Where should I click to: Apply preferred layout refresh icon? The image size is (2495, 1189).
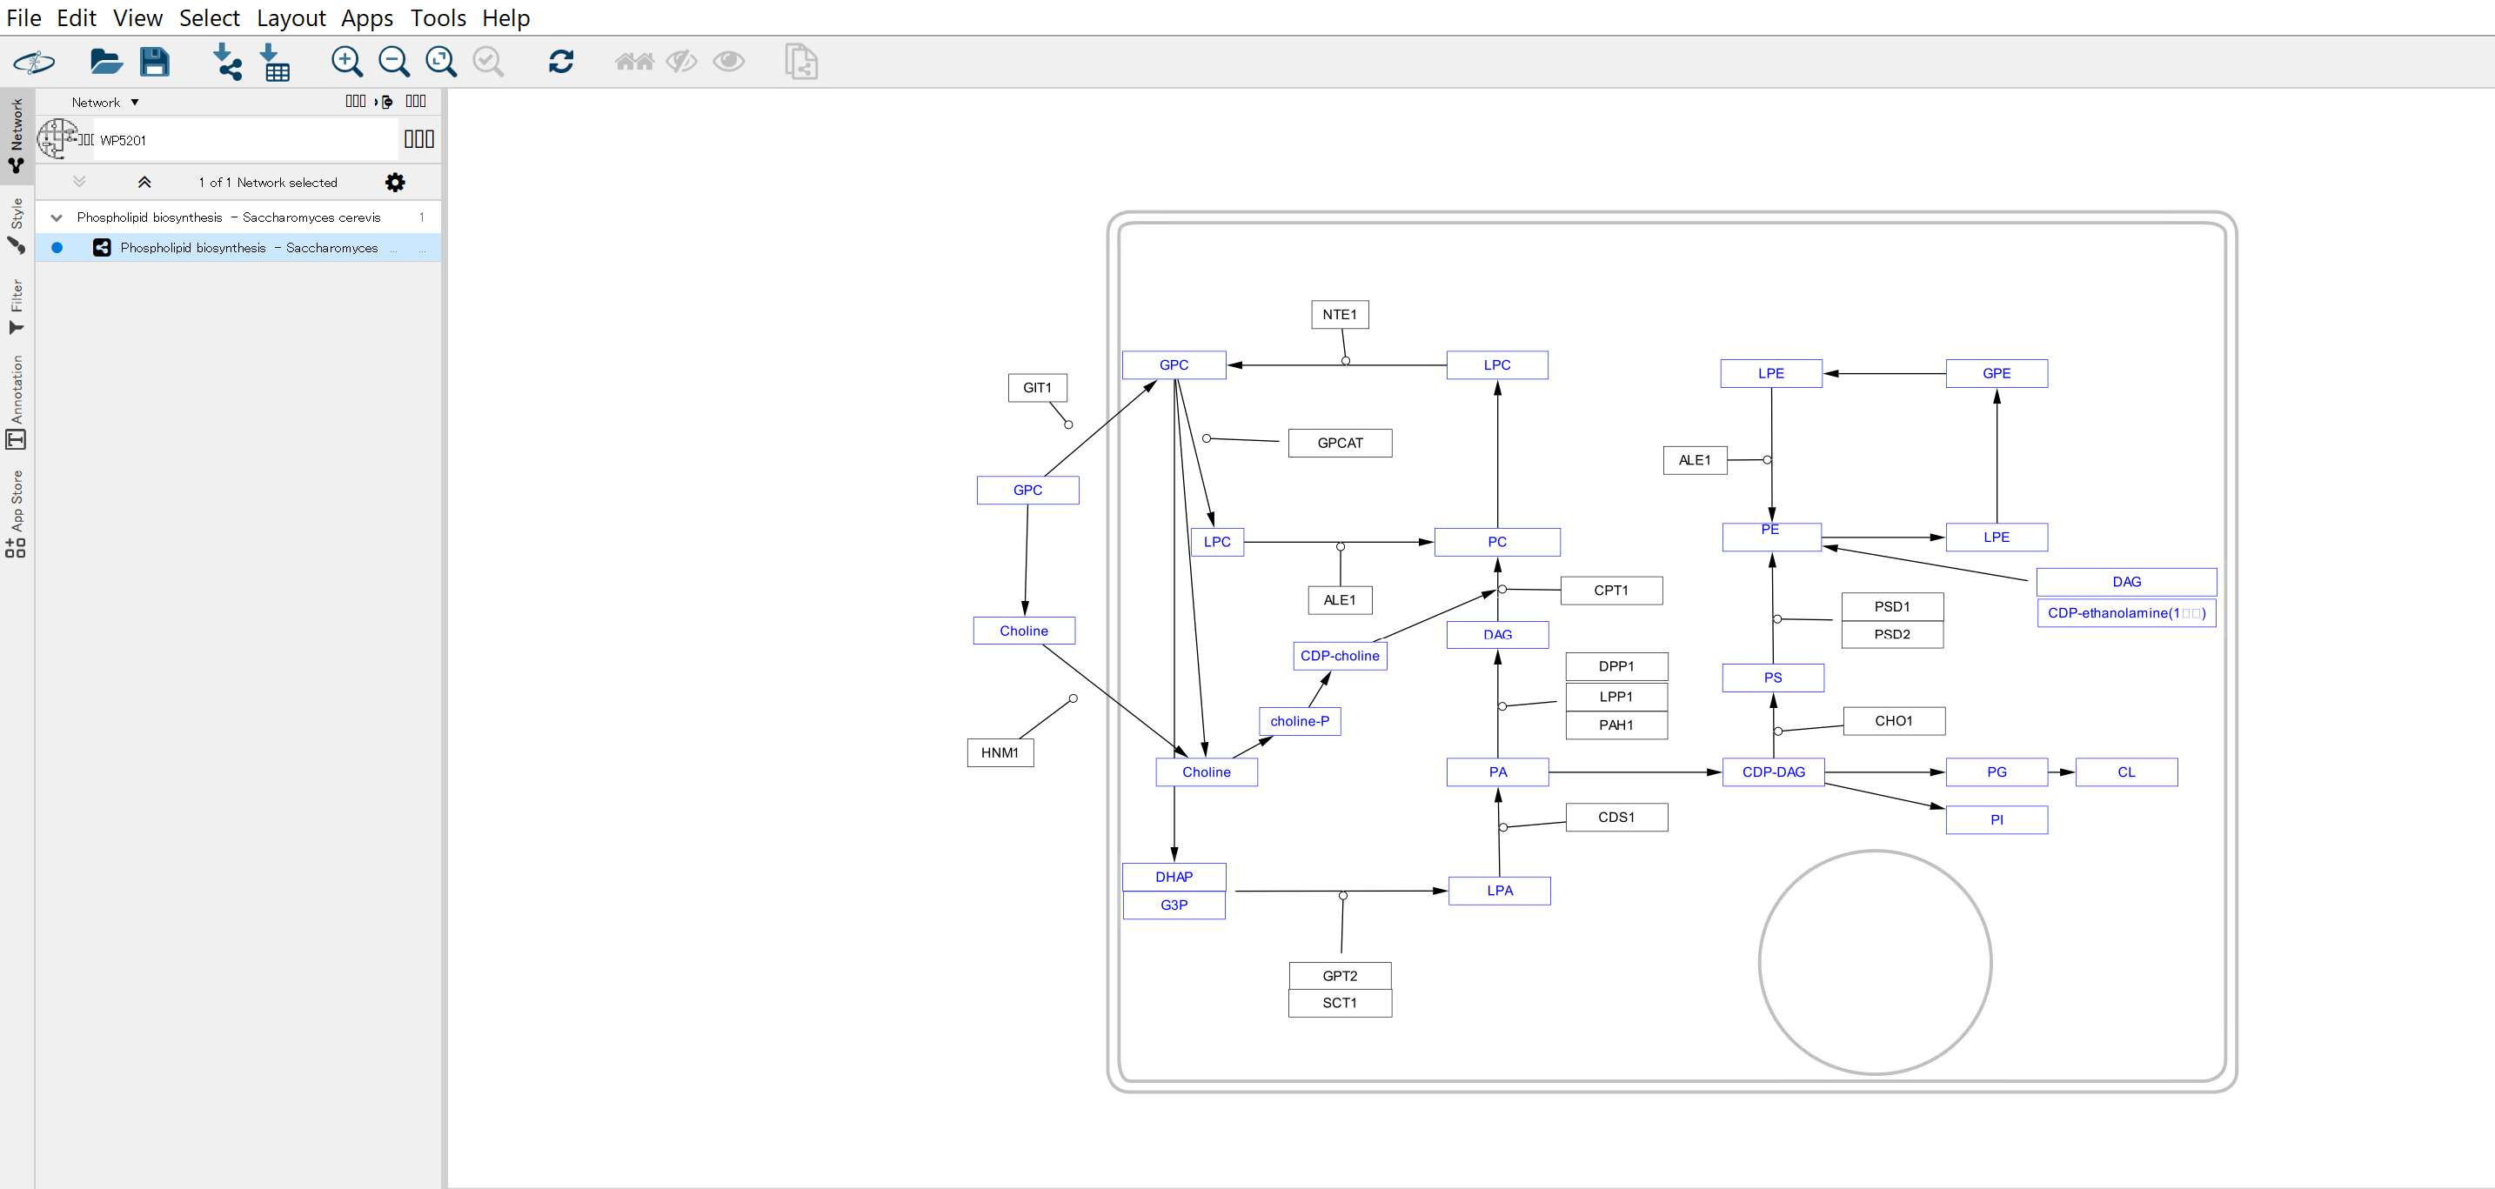(x=561, y=62)
